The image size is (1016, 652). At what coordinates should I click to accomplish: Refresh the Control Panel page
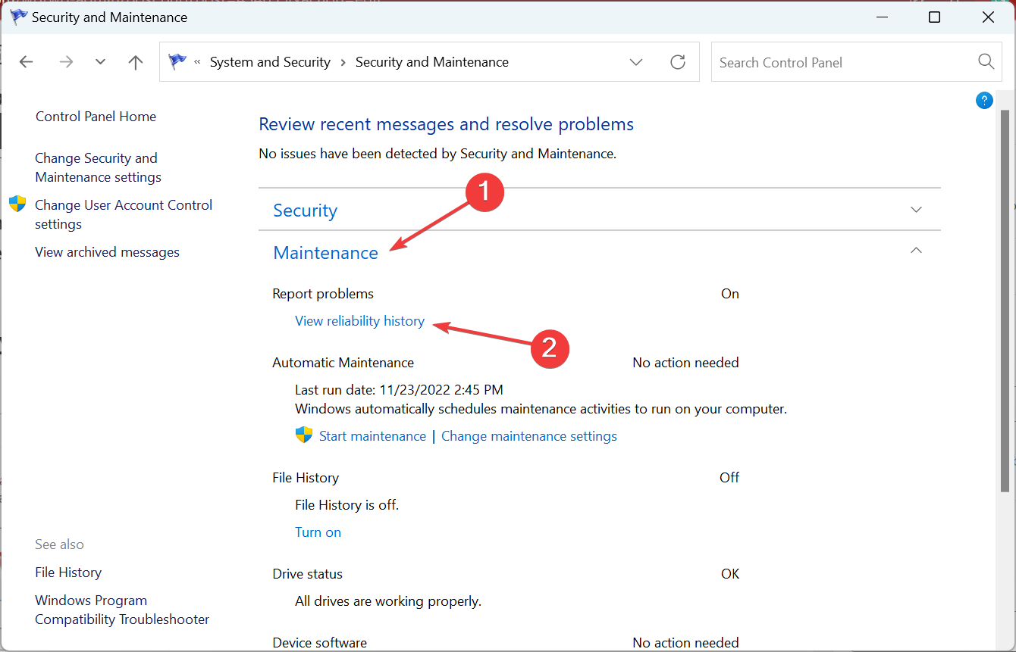pos(678,62)
